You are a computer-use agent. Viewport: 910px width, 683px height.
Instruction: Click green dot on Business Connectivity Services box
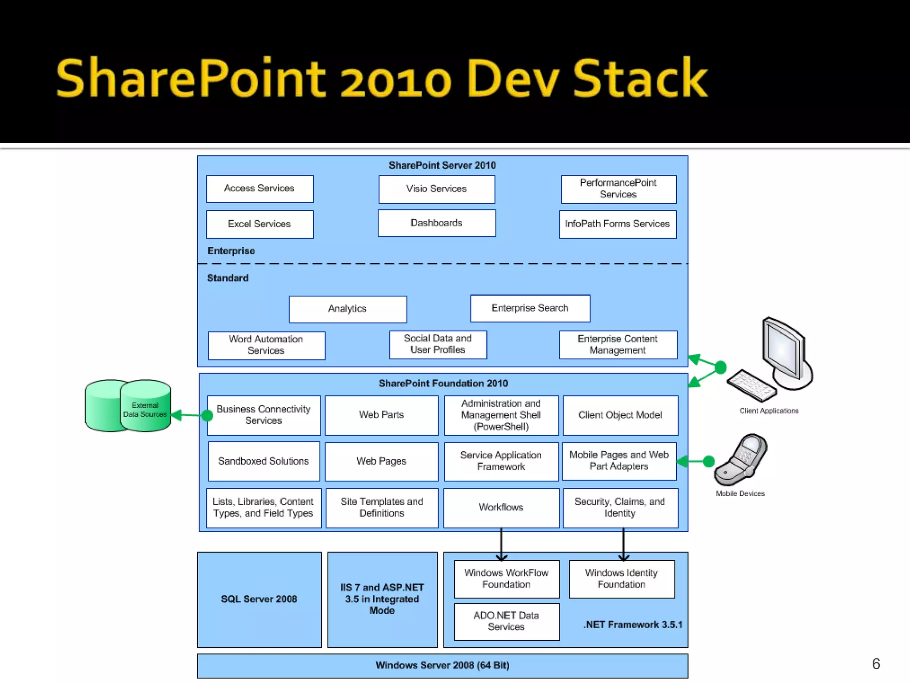(x=207, y=416)
